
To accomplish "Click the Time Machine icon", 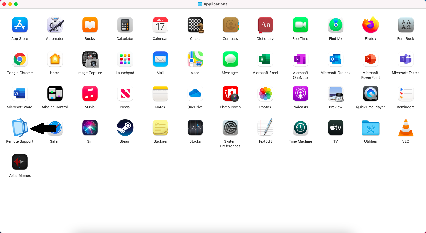I will [x=300, y=128].
